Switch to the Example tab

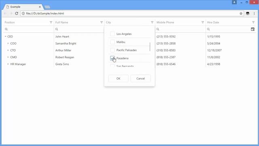click(23, 7)
